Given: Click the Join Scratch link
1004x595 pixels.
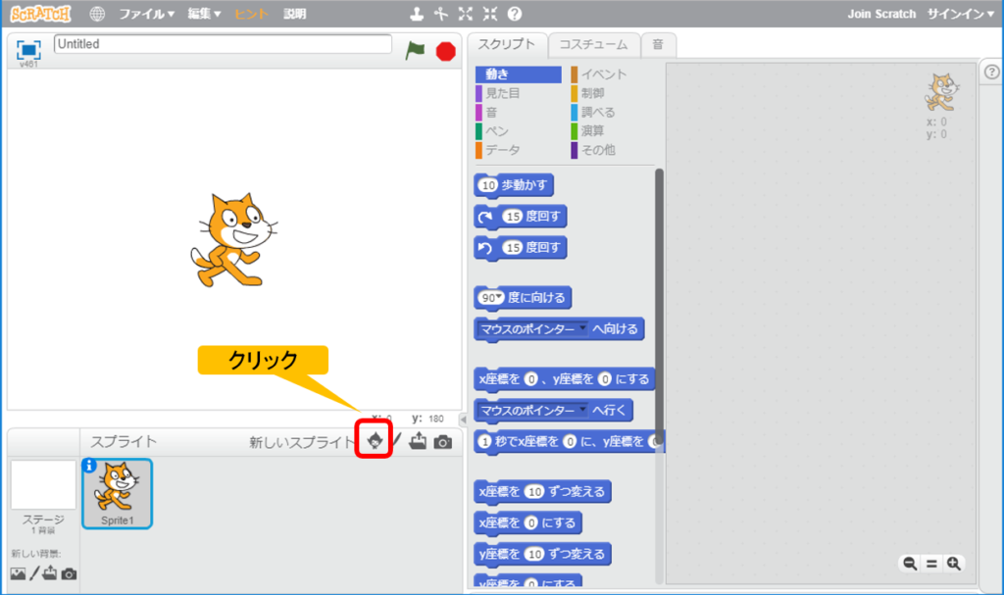Looking at the screenshot, I should coord(880,14).
